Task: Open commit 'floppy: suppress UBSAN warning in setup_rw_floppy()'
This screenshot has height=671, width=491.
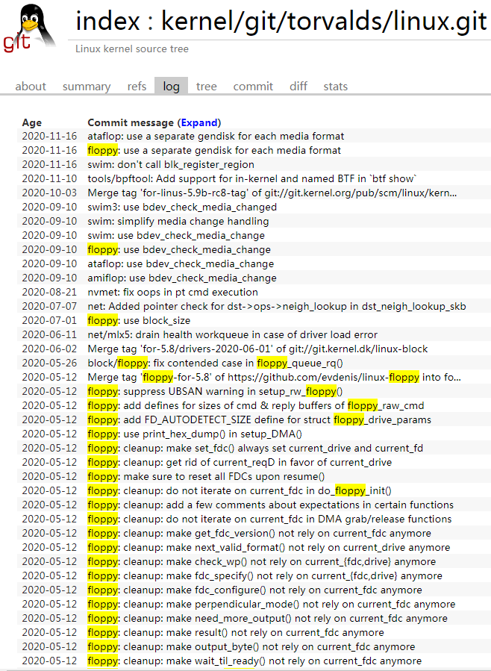Action: coord(215,390)
